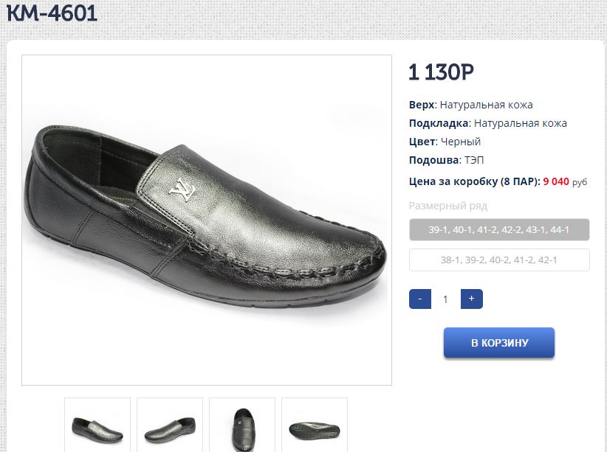Click the Подкладка: Натуральная кожа line
Viewport: 607px width, 452px height.
pyautogui.click(x=487, y=123)
